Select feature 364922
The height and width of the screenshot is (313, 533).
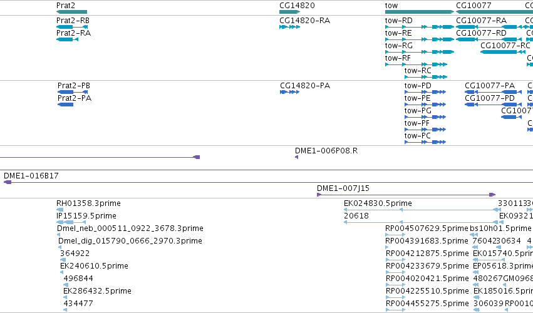tap(75, 254)
